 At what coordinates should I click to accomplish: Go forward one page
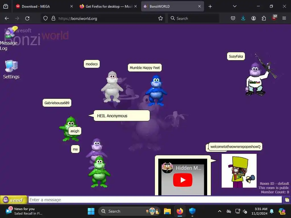tap(17, 18)
